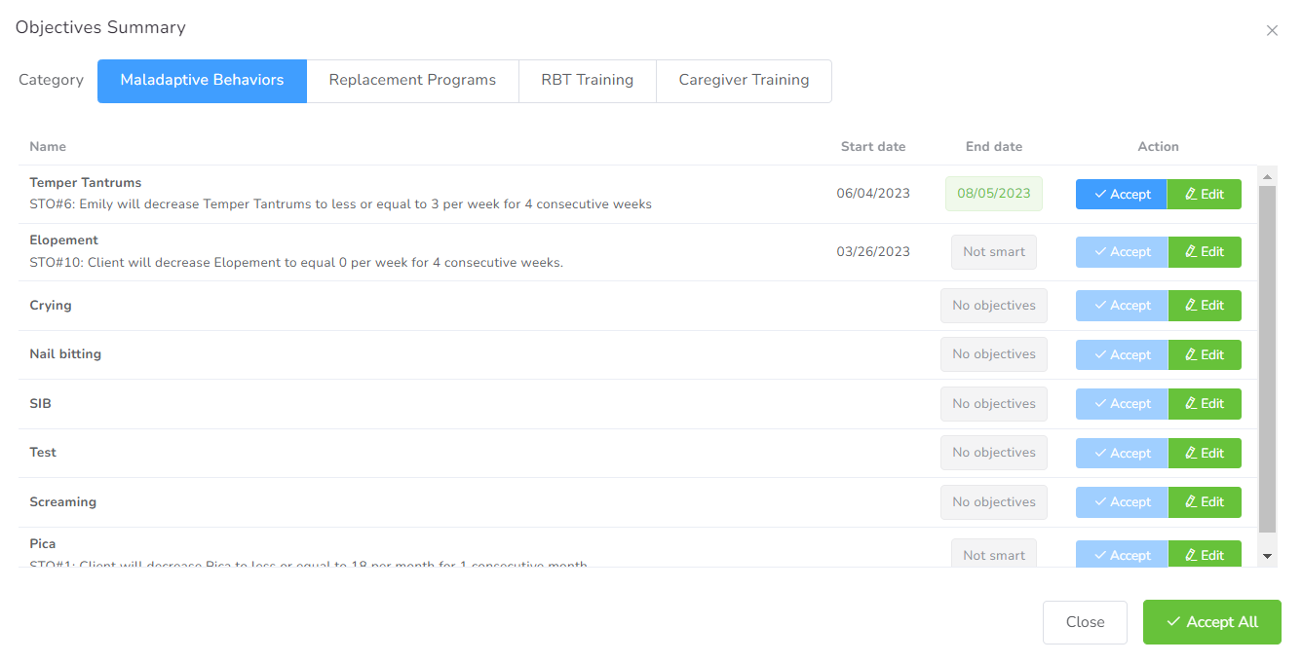
Task: Select the Caregiver Training category tab
Action: (x=744, y=81)
